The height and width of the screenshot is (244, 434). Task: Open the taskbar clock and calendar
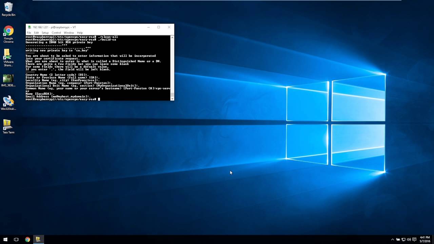425,239
